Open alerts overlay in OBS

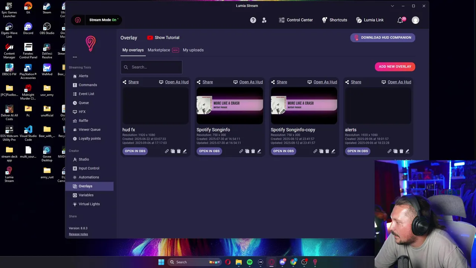pos(358,151)
